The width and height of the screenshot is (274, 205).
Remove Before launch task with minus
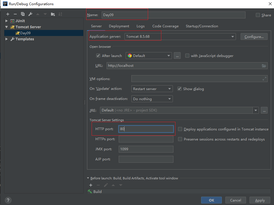[x=98, y=185]
